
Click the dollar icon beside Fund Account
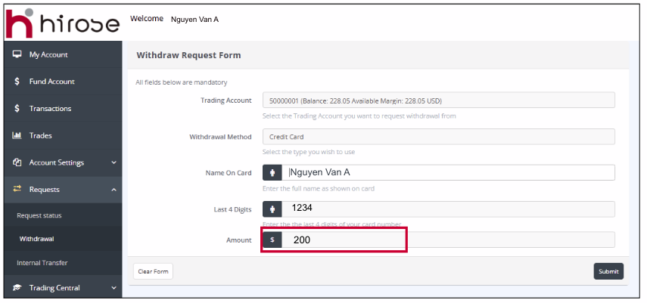coord(17,82)
